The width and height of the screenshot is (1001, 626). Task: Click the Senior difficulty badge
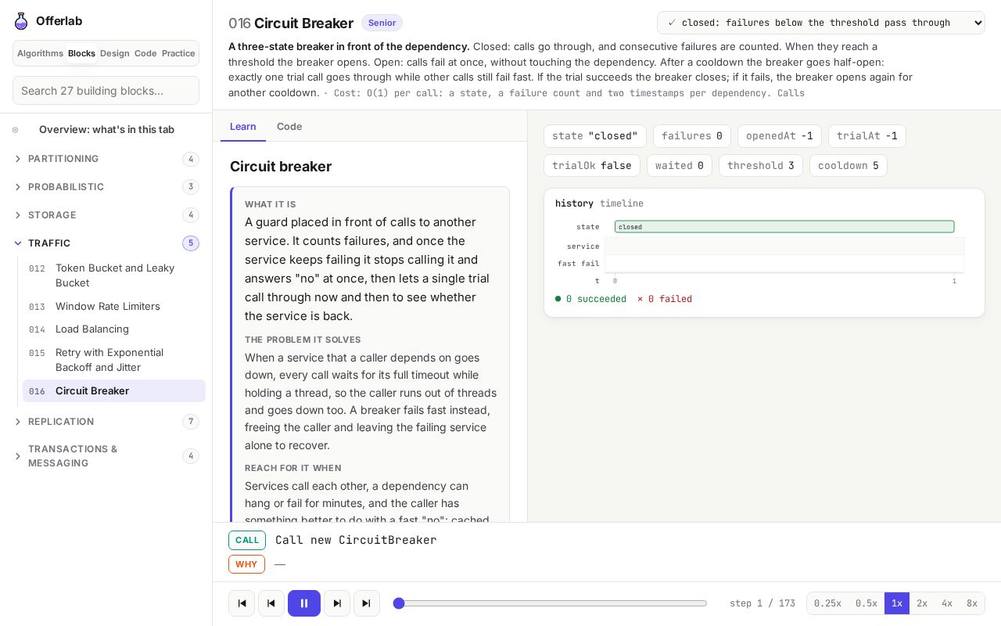click(x=382, y=23)
